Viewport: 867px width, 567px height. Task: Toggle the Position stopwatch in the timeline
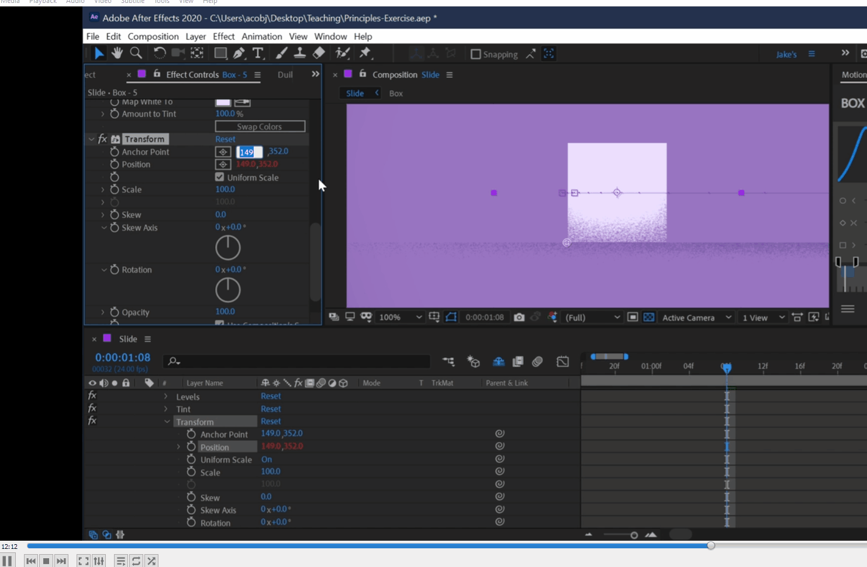point(191,447)
